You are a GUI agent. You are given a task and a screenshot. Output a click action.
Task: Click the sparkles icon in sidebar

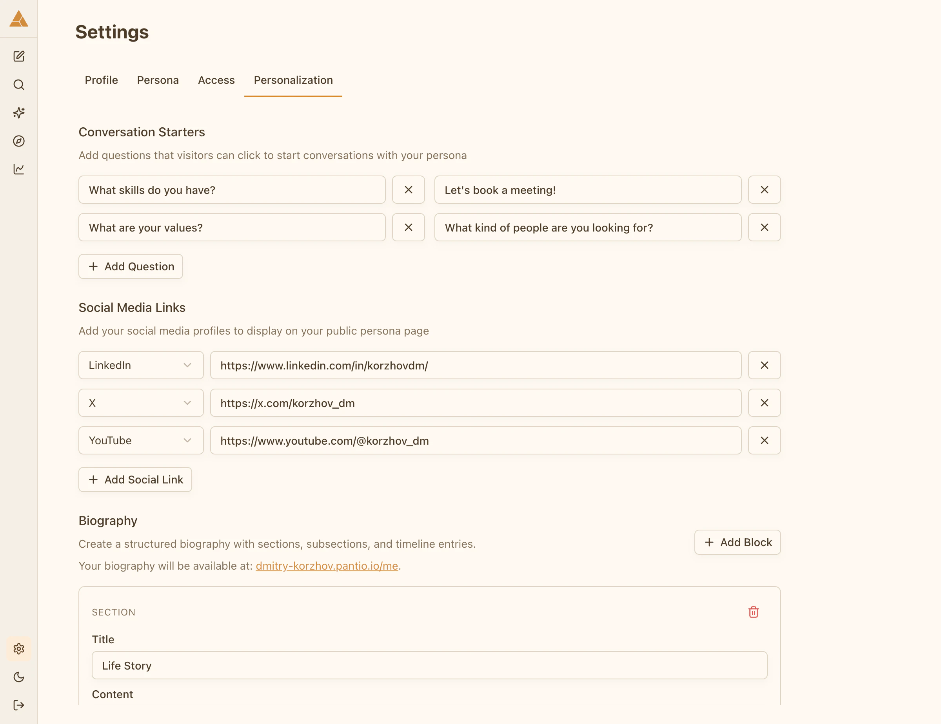(x=18, y=113)
